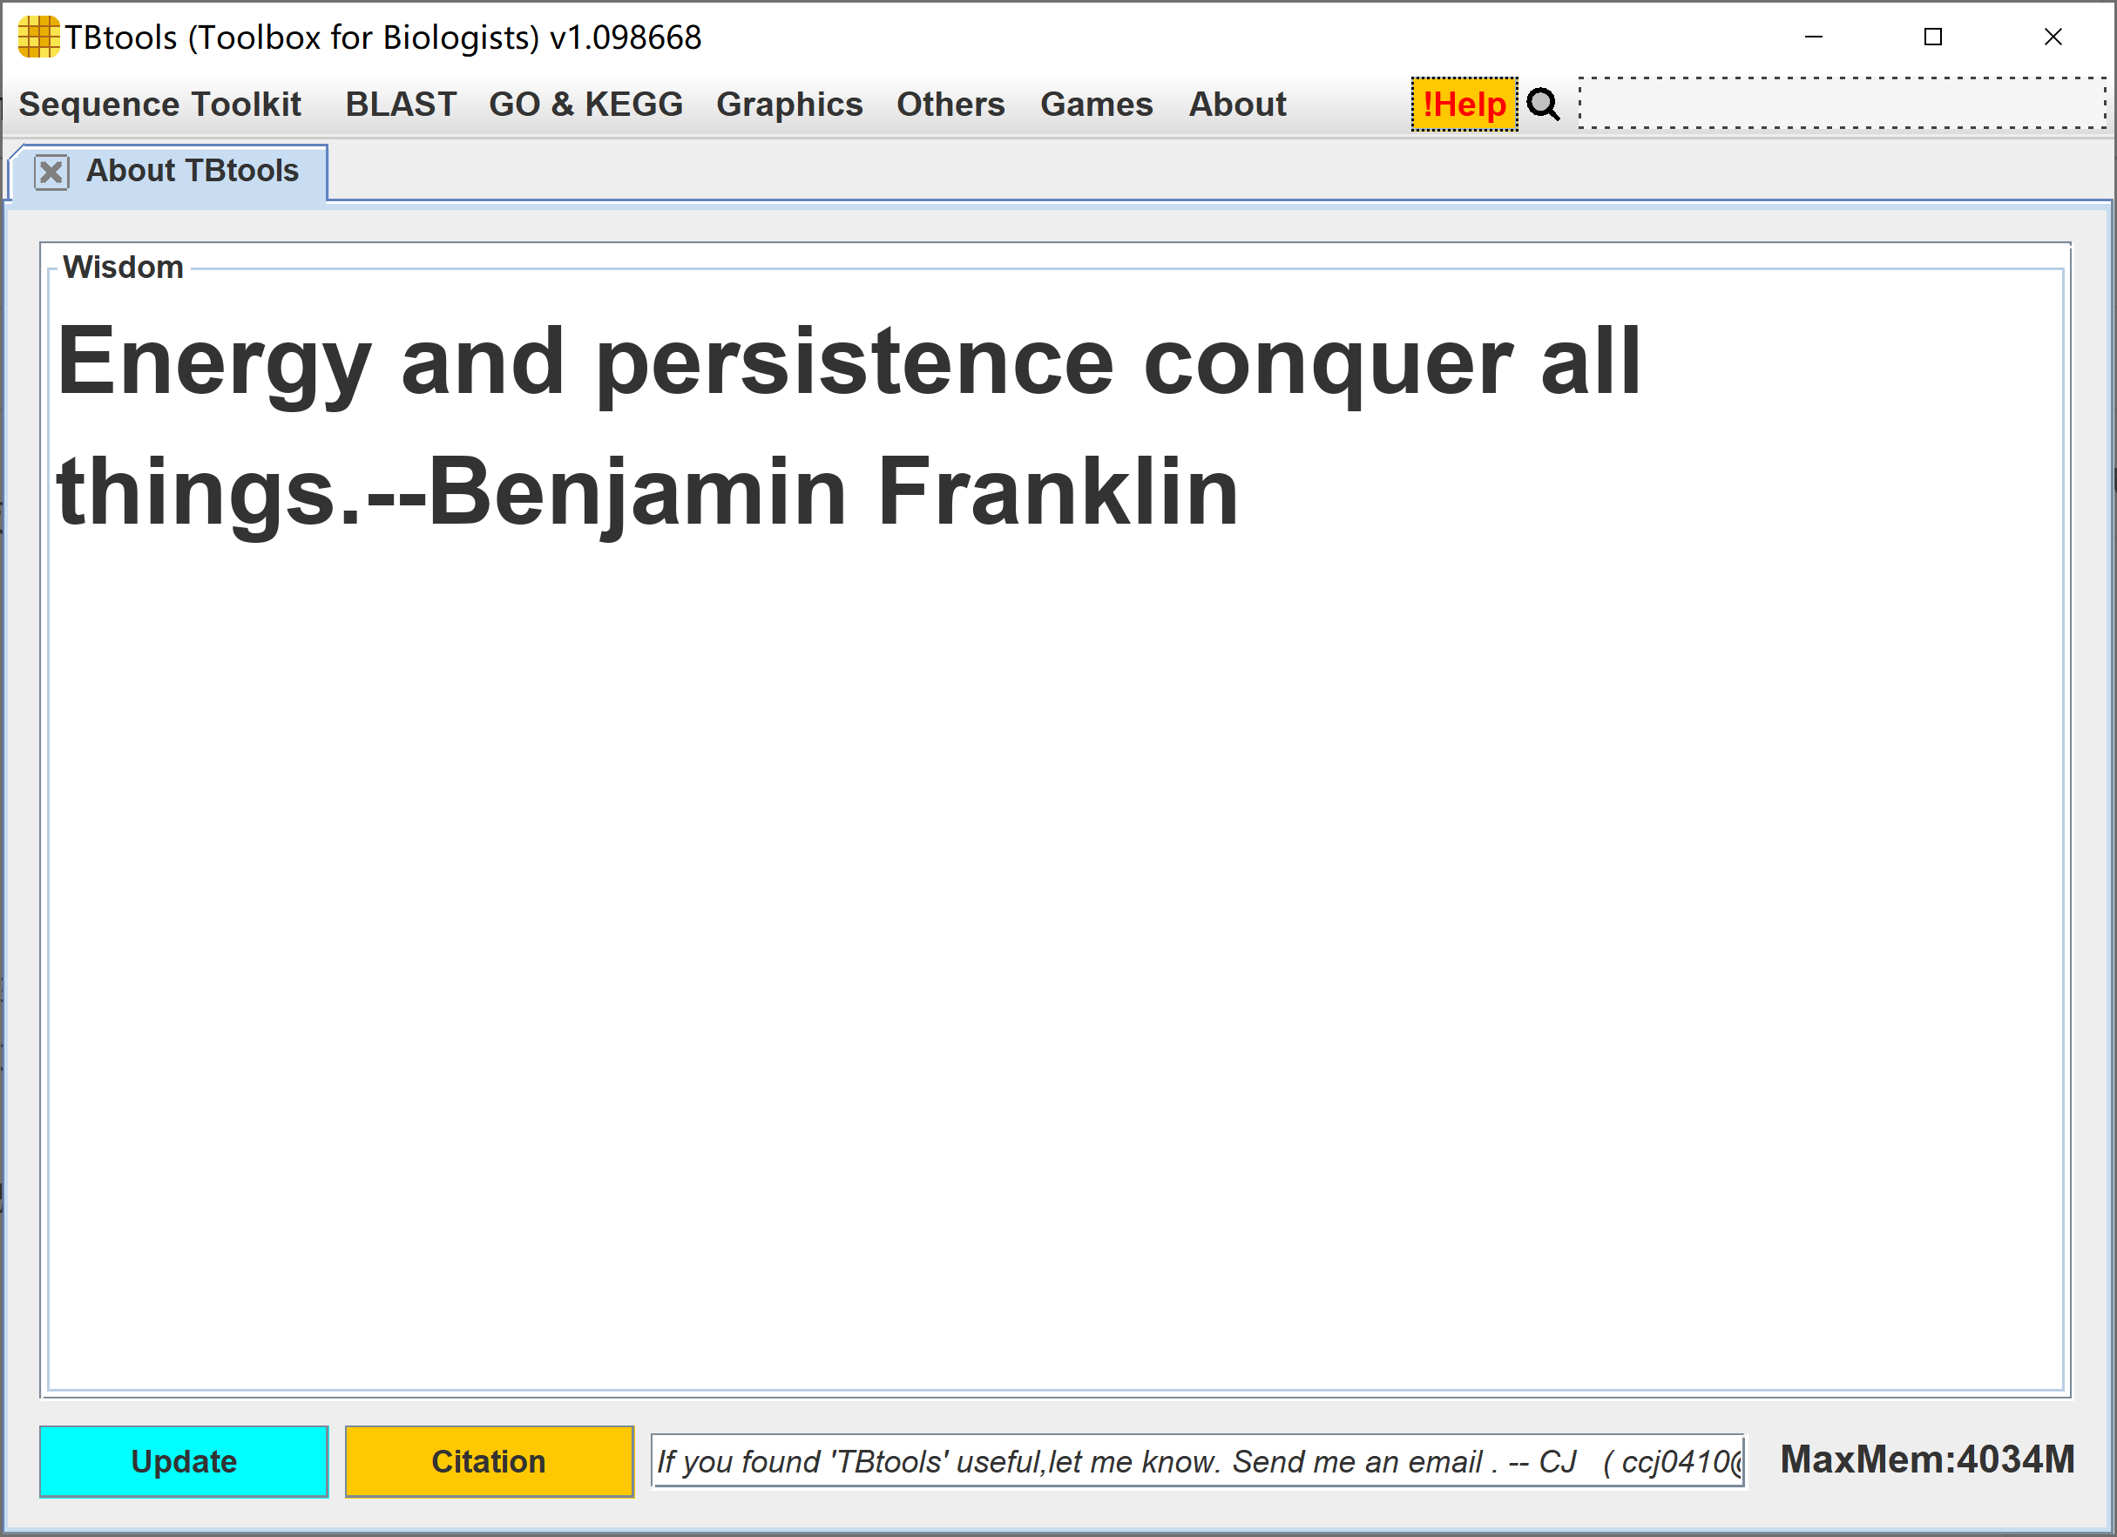Click the MaxMem:4034M memory label
This screenshot has width=2117, height=1537.
pos(1926,1459)
